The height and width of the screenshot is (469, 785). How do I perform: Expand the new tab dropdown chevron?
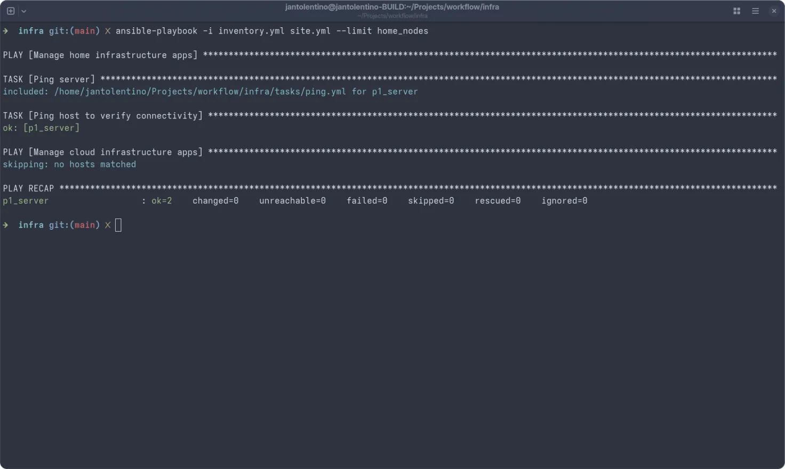click(x=24, y=11)
